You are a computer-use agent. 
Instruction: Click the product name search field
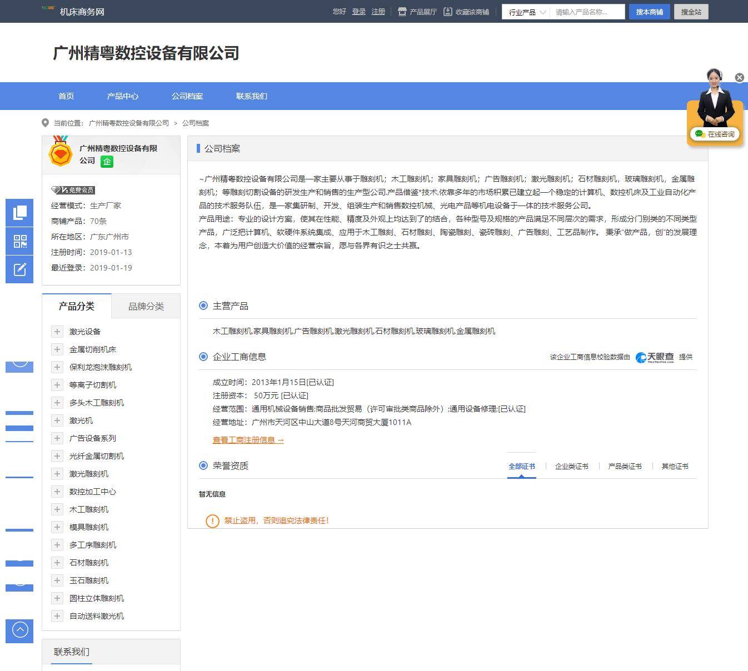point(587,12)
